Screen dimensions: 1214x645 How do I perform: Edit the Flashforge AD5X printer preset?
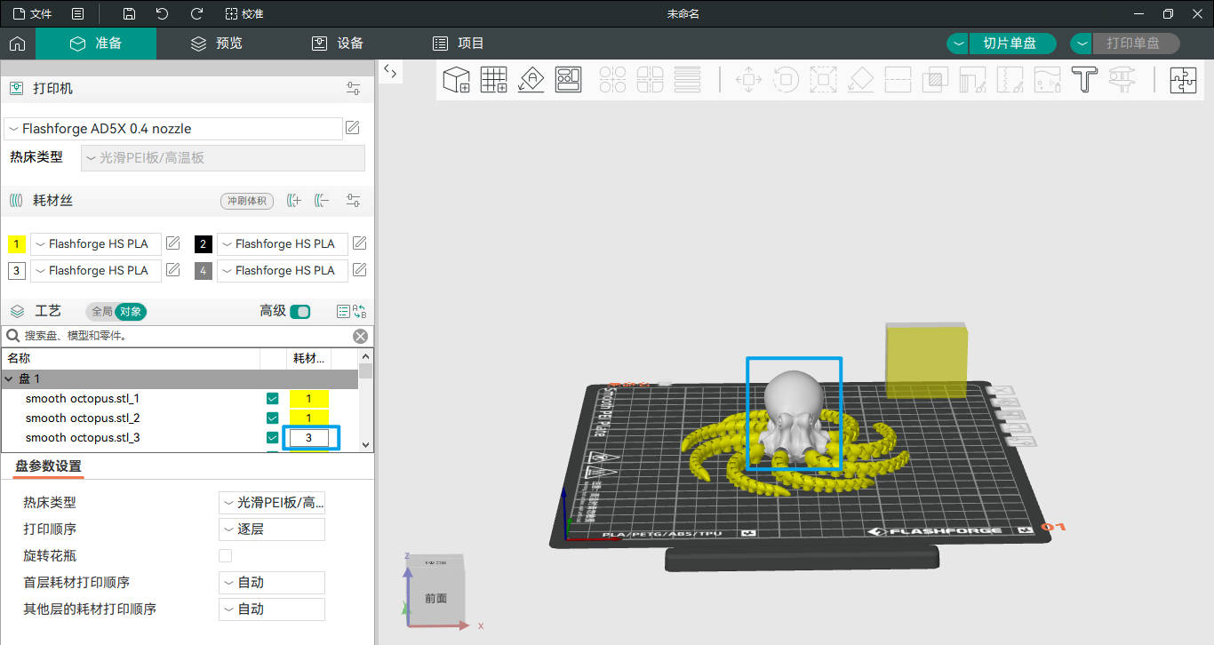click(x=353, y=128)
